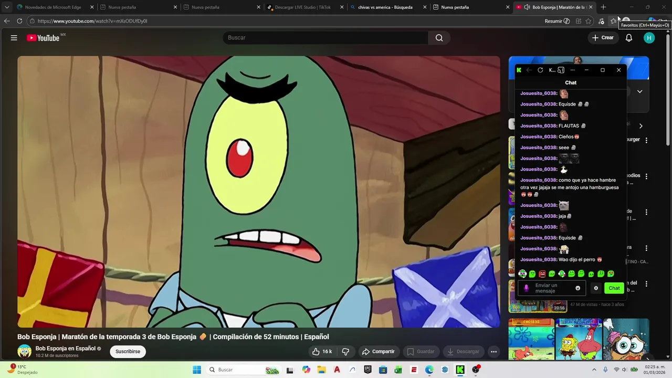Open YouTube notifications bell

point(629,38)
